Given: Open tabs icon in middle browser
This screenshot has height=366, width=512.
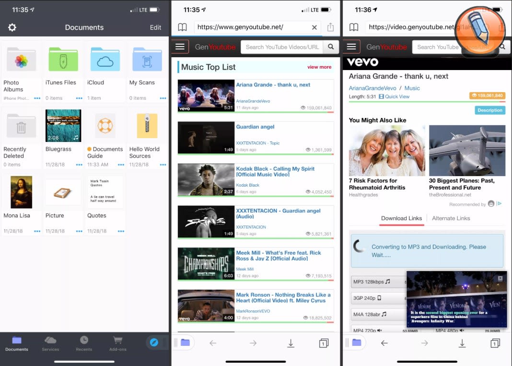Looking at the screenshot, I should (324, 343).
